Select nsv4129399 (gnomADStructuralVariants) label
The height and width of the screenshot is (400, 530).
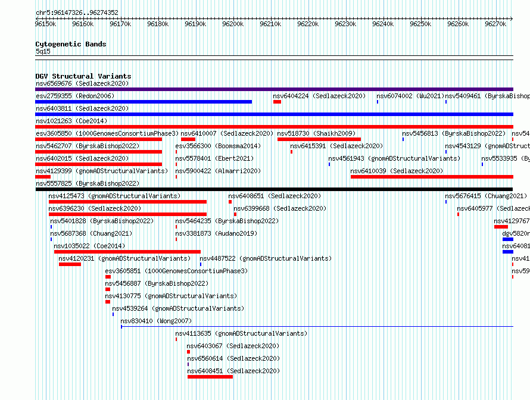(102, 171)
